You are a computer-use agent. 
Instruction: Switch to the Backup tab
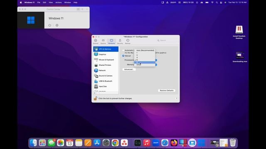pyautogui.click(x=128, y=41)
